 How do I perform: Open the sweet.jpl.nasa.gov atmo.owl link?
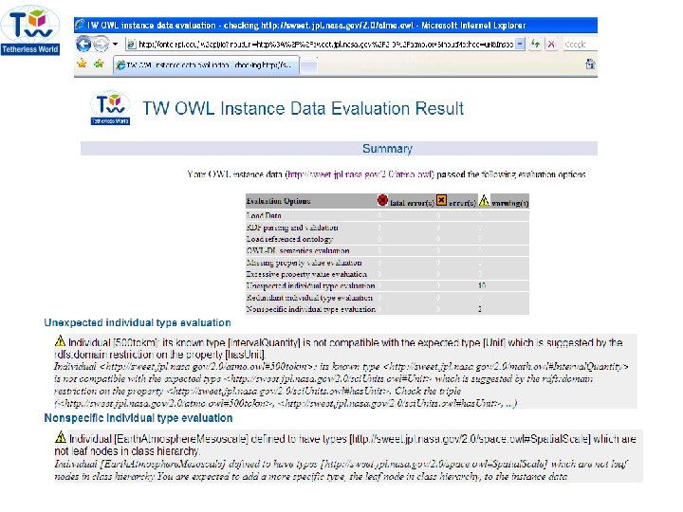[360, 174]
